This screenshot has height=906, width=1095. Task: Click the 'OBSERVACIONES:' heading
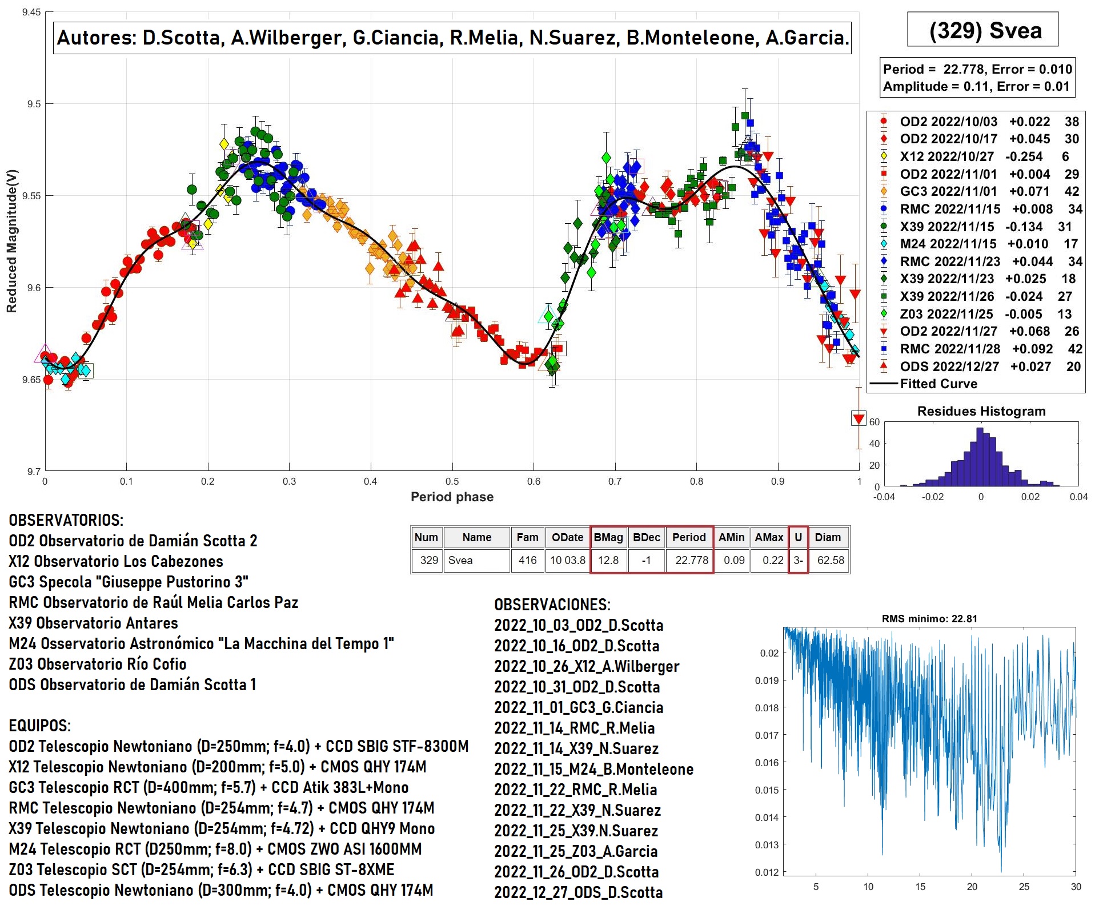552,605
